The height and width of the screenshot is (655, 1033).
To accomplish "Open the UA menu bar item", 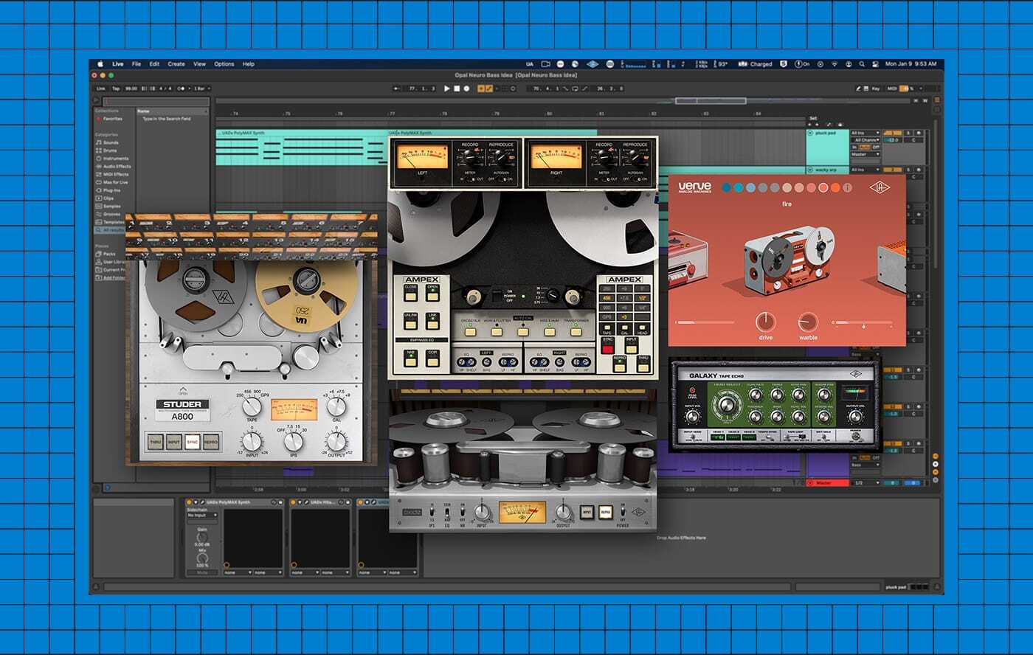I will point(530,64).
